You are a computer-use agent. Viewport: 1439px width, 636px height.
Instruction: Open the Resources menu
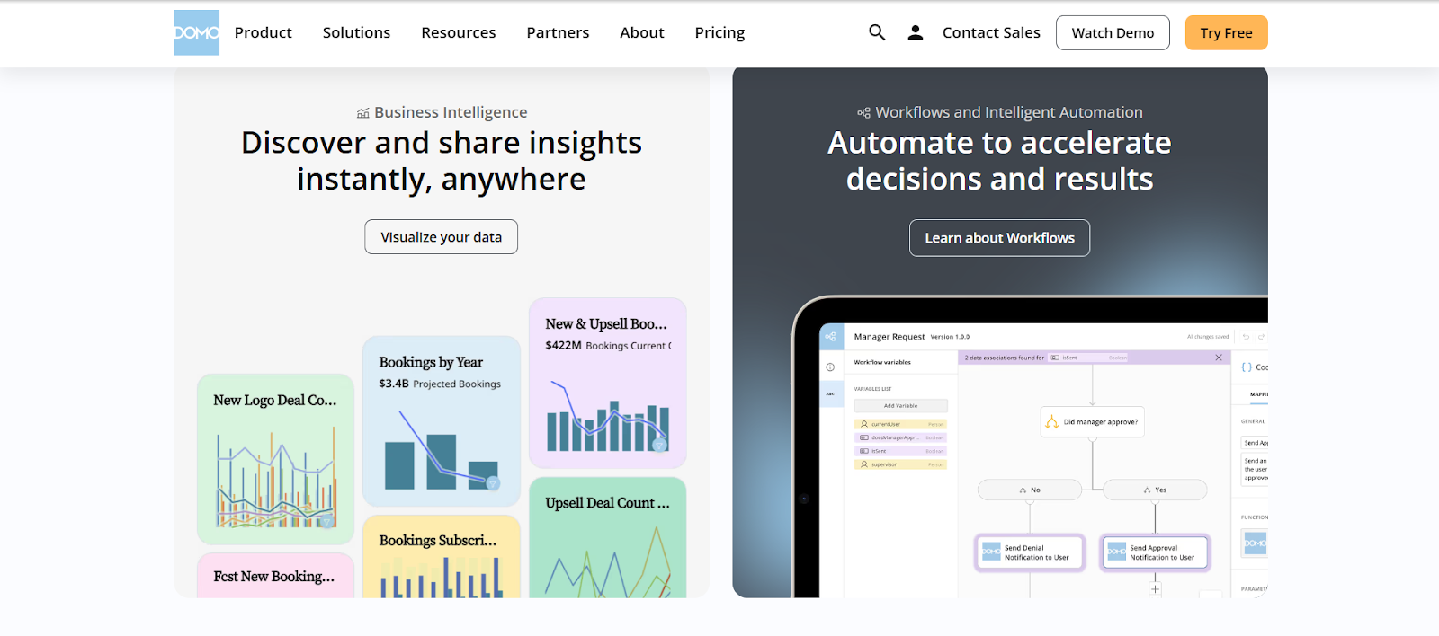[x=458, y=32]
